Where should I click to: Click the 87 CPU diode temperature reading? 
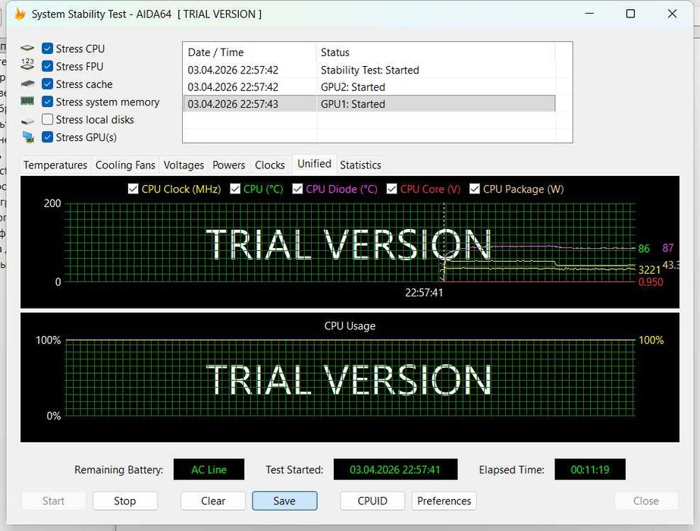coord(668,248)
